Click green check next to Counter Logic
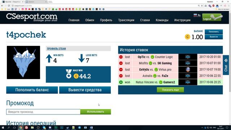This screenshot has width=231, height=130. coord(152,57)
